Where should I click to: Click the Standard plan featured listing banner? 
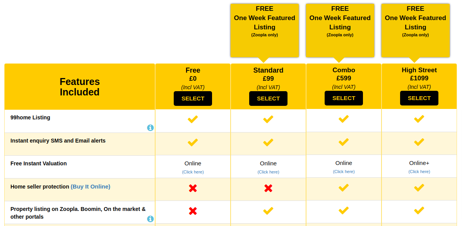coord(265,30)
